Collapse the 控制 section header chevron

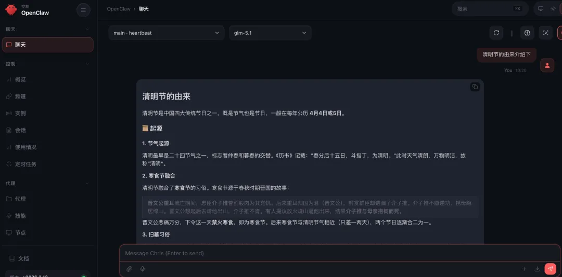(87, 64)
